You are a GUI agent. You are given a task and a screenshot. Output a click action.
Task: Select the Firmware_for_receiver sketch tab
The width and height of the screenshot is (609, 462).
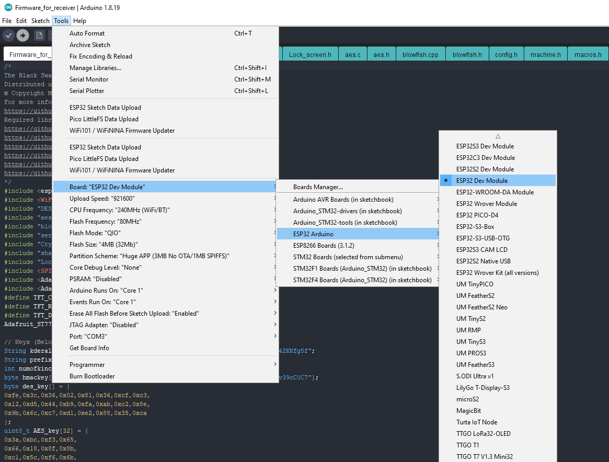pyautogui.click(x=28, y=55)
